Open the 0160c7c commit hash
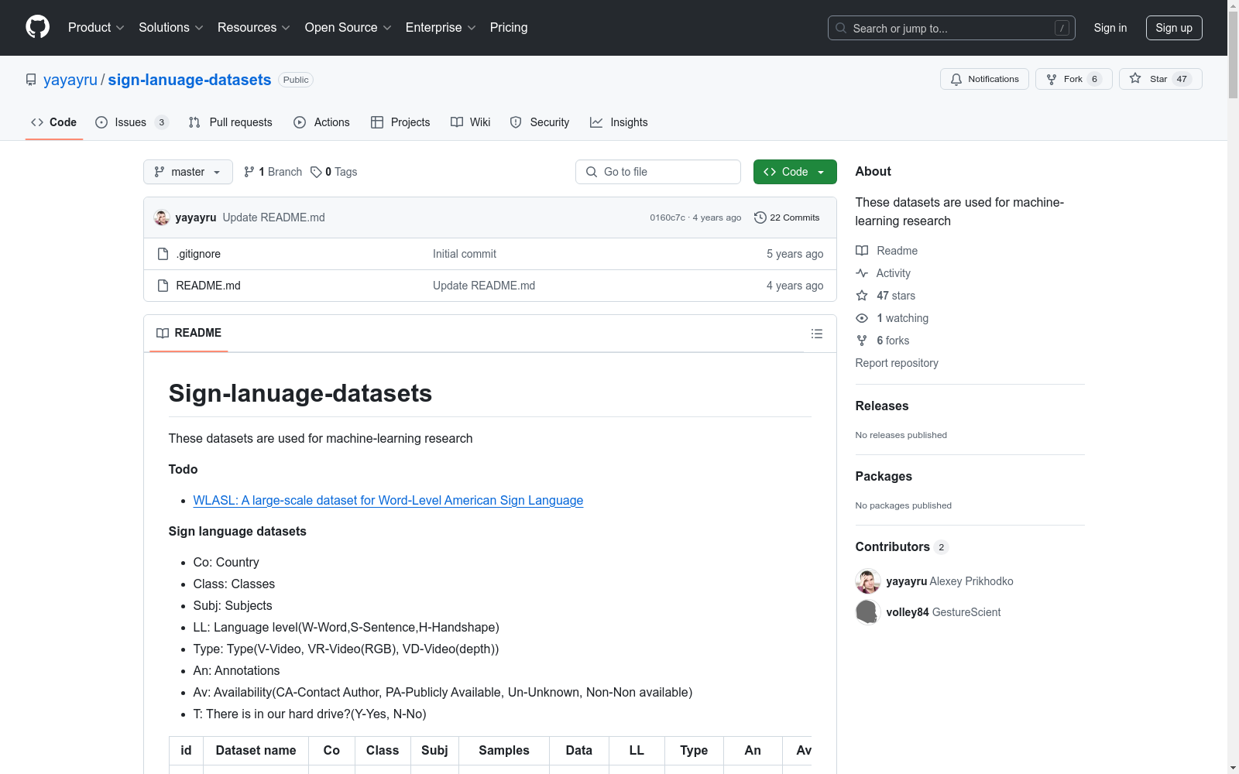1239x774 pixels. 668,217
